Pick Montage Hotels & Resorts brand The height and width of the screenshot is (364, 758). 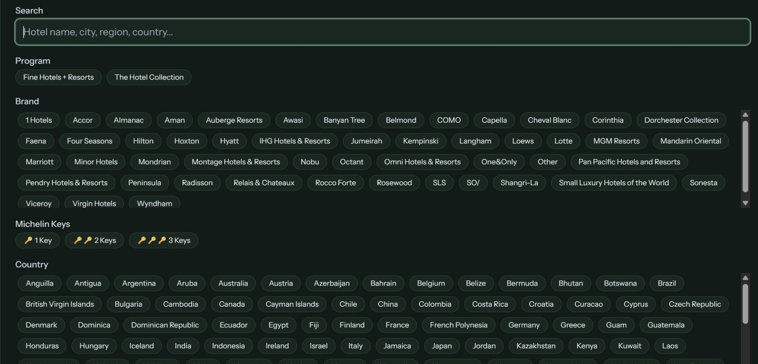236,162
